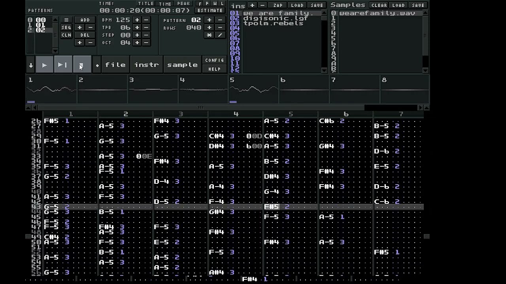Image resolution: width=506 pixels, height=284 pixels.
Task: Play the current pattern only
Action: pos(62,65)
